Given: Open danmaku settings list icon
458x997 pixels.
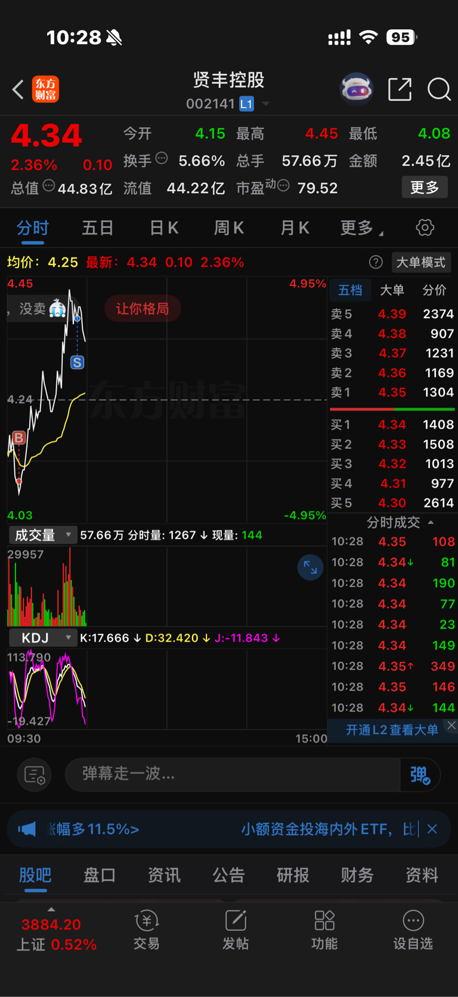Looking at the screenshot, I should coord(35,775).
